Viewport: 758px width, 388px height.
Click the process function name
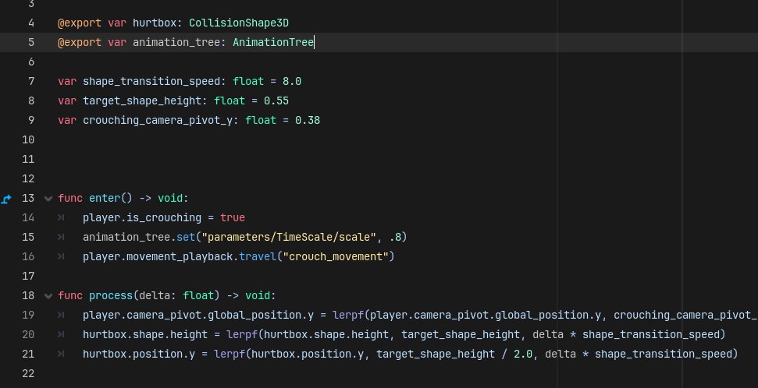coord(111,296)
